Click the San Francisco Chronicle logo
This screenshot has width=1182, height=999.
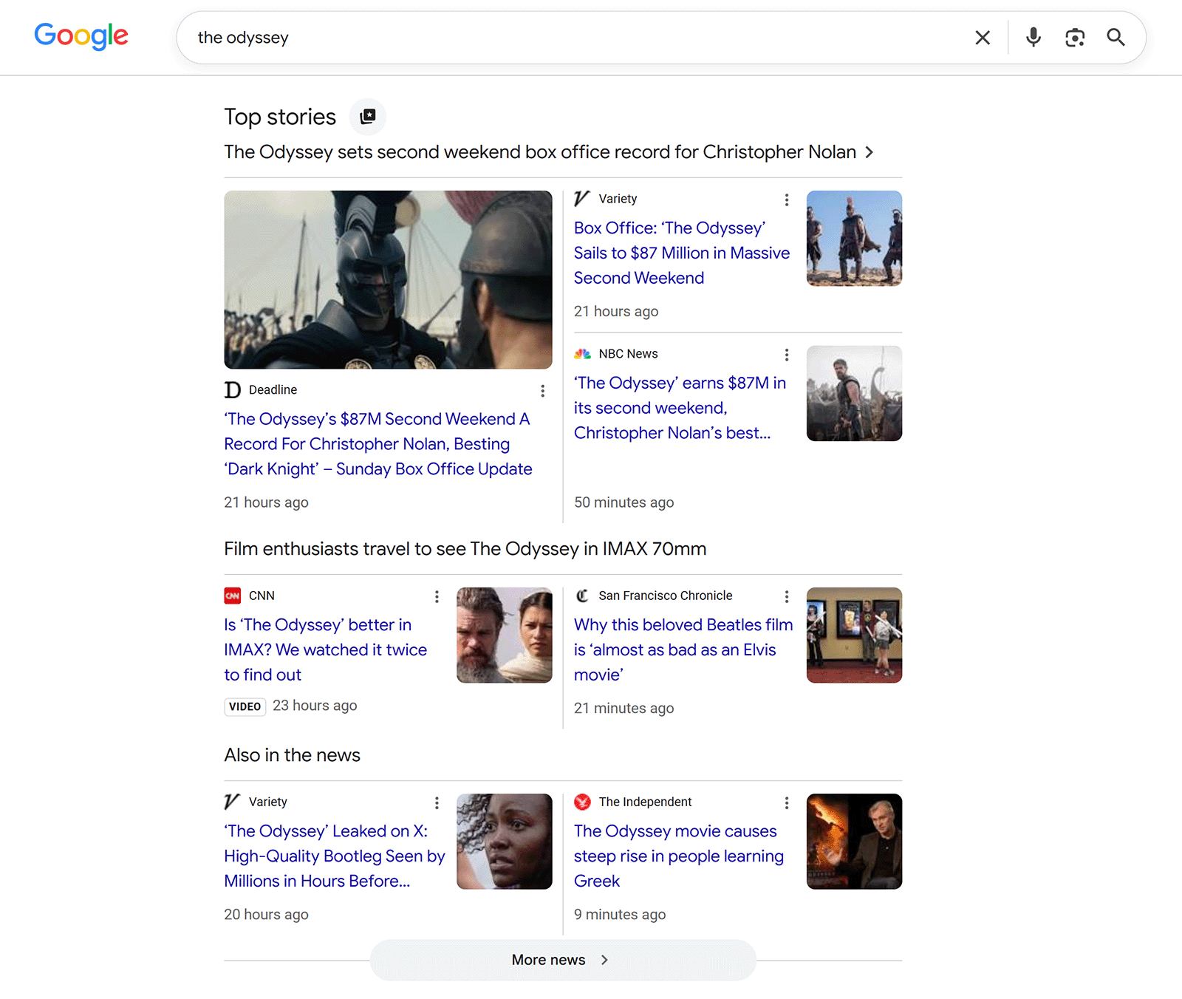tap(582, 596)
